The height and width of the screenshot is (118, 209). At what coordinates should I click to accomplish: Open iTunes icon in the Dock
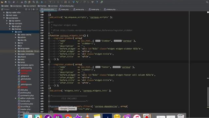tap(137, 116)
